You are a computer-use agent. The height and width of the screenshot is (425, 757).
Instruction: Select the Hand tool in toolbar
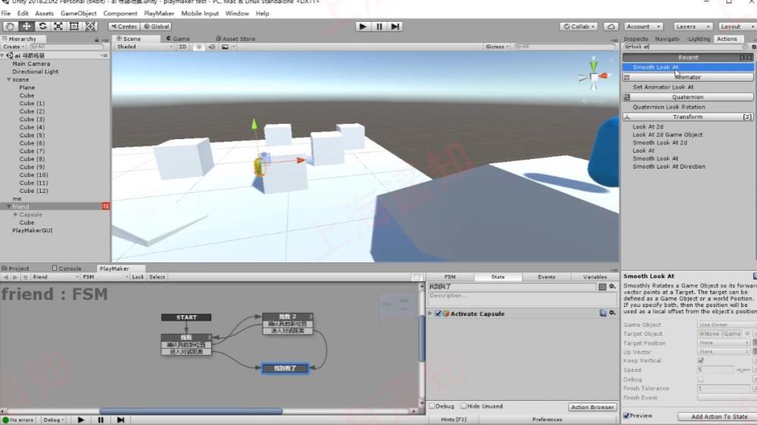[10, 26]
